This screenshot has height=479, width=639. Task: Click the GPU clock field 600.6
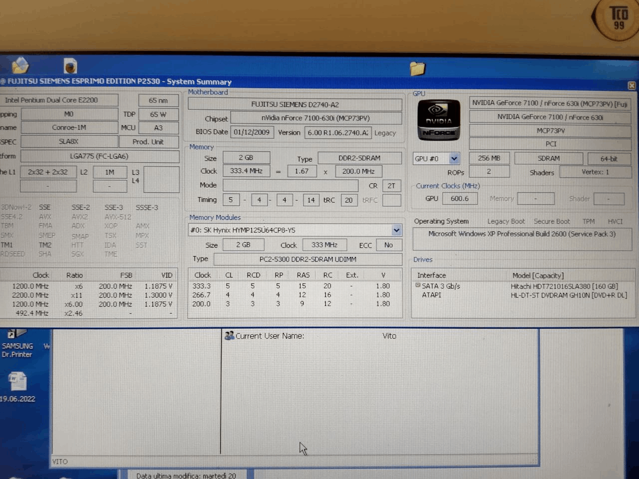pyautogui.click(x=460, y=199)
